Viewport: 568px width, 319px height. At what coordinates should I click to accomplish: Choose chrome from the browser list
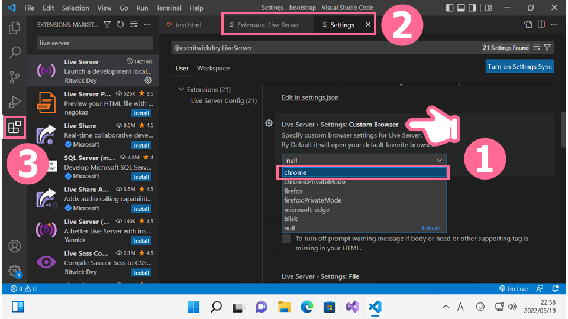pyautogui.click(x=364, y=172)
